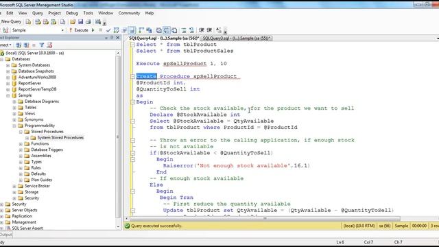
Task: Click the SQL Server Compact Query icon
Action: (x=62, y=21)
